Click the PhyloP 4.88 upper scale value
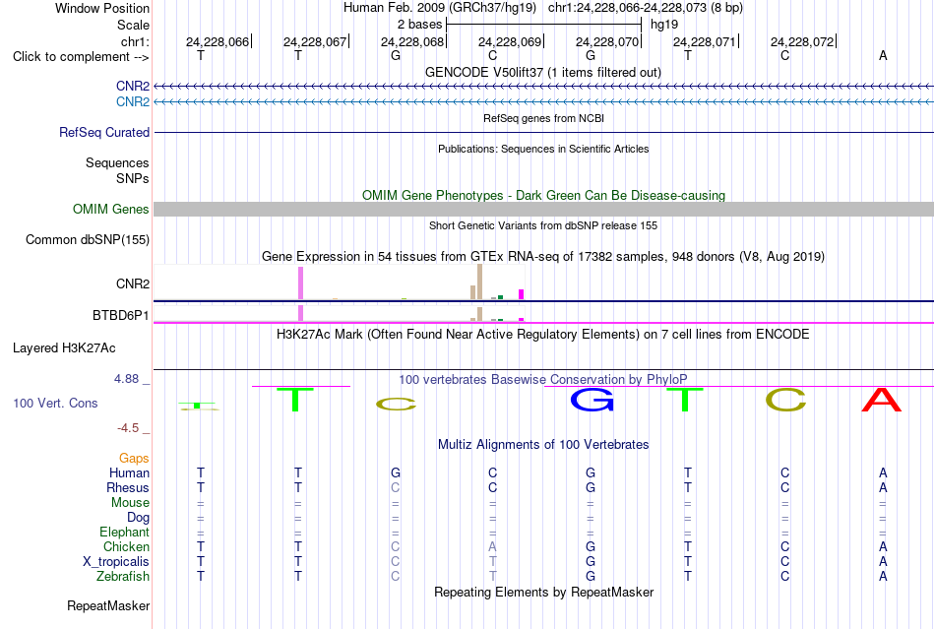935x629 pixels. 126,379
